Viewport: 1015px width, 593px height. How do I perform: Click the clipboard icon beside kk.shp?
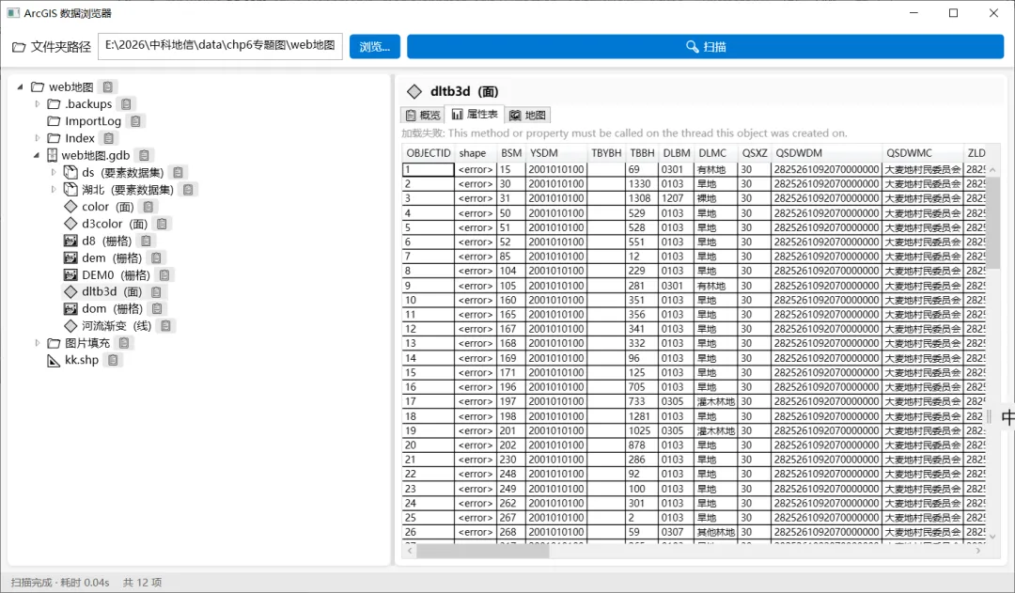point(114,360)
